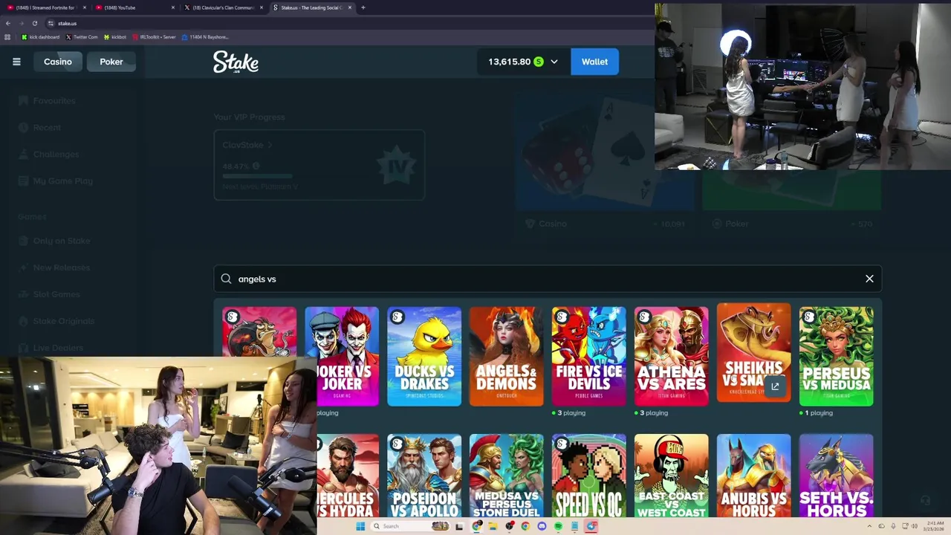This screenshot has width=951, height=535.
Task: Open site information icon beside stake.us
Action: coord(51,23)
